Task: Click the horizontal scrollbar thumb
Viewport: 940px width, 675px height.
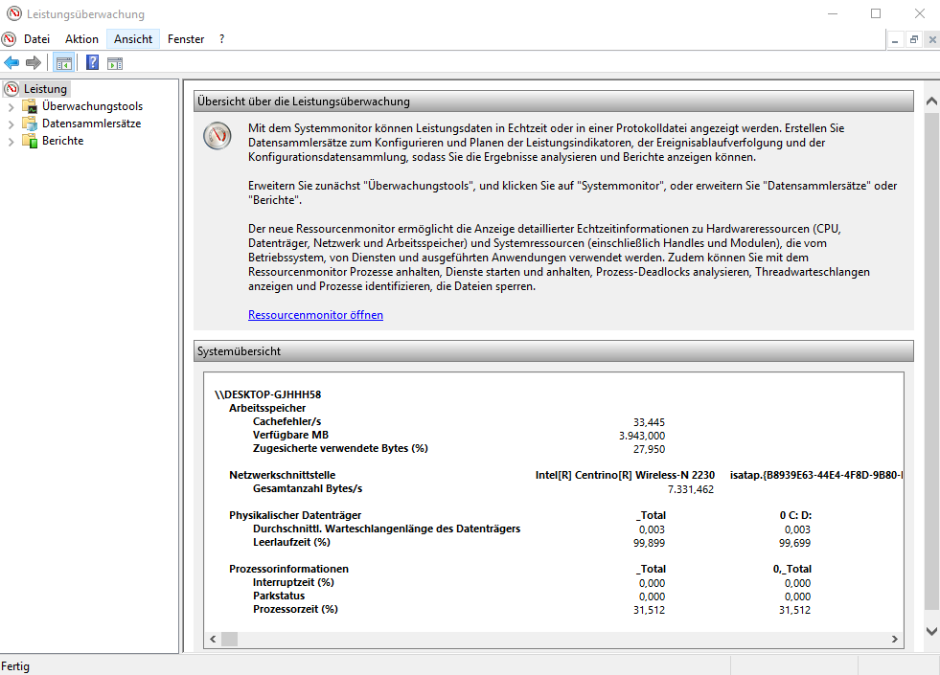Action: (x=230, y=639)
